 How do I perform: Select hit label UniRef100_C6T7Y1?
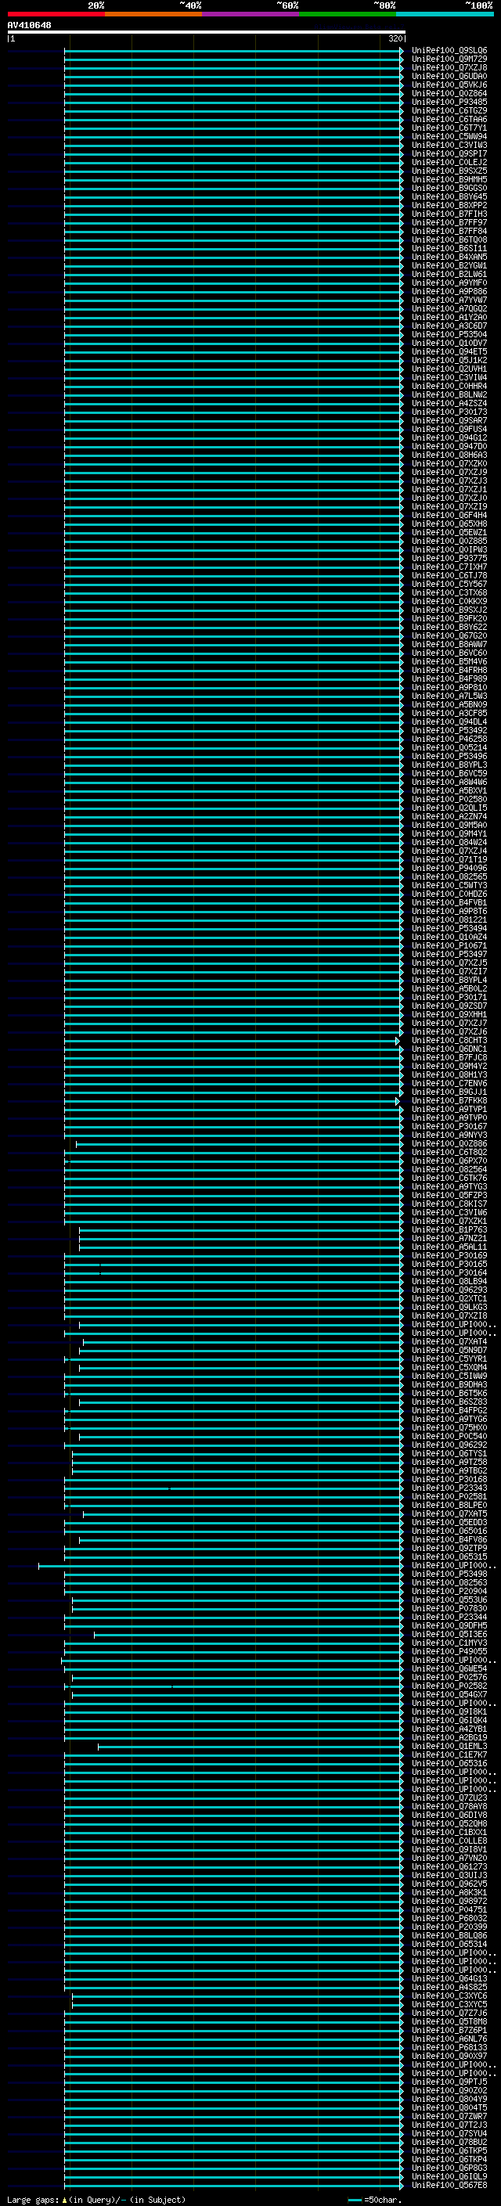pos(449,128)
